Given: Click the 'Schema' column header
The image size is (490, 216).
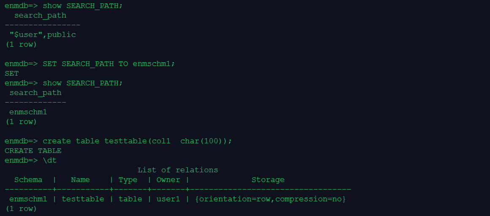Looking at the screenshot, I should click(x=28, y=179).
